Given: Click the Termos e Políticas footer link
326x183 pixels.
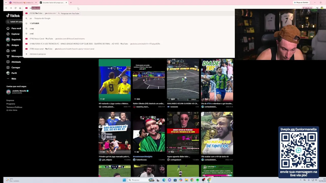Looking at the screenshot, I should coord(14,107).
